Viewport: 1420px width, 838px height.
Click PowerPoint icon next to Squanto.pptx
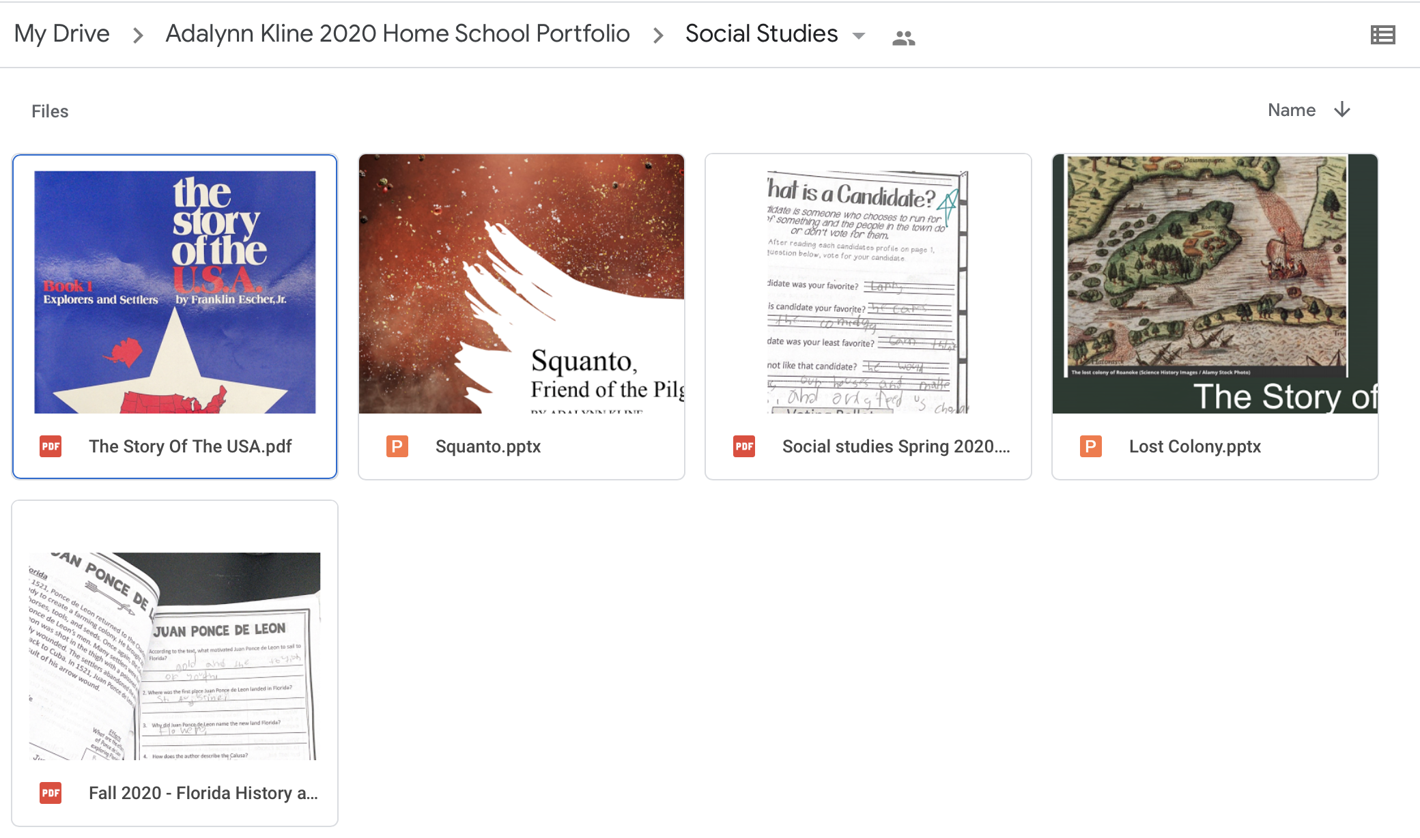coord(397,446)
